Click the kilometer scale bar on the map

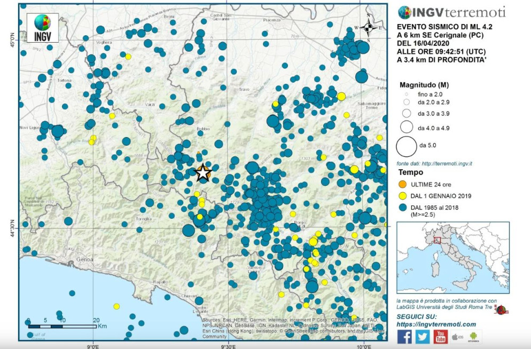(x=62, y=326)
